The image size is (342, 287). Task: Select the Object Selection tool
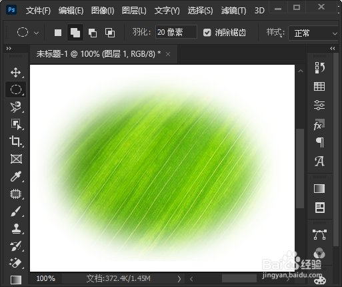[16, 124]
